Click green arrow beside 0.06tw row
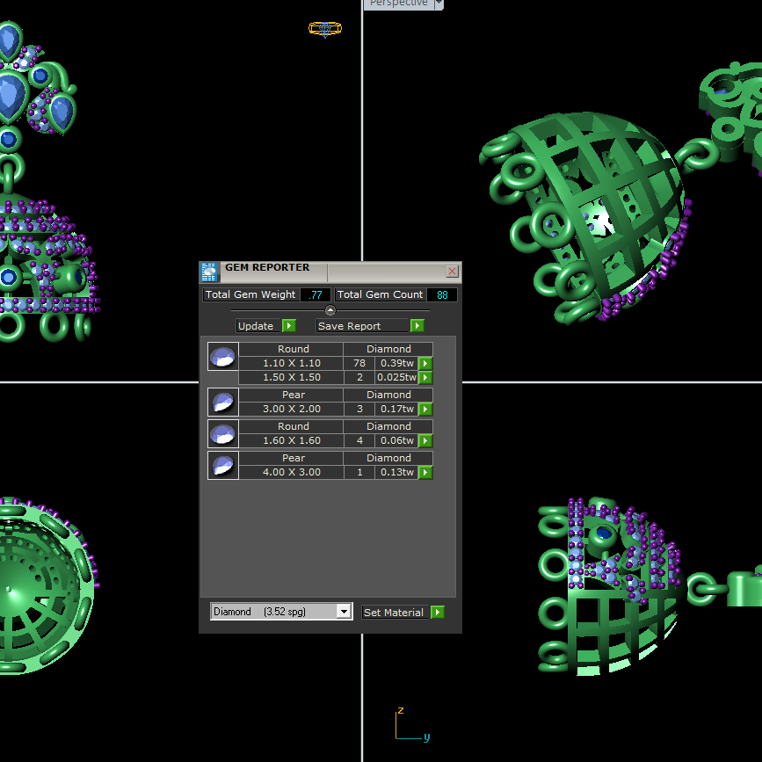Screen dimensions: 762x762 pyautogui.click(x=425, y=441)
